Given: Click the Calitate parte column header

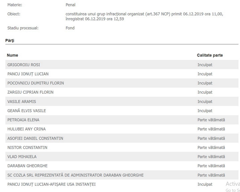Looking at the screenshot, I should [x=210, y=55].
